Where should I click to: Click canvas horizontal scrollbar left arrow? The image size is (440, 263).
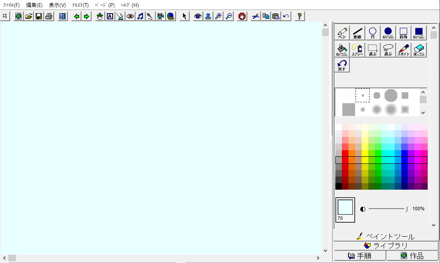(4, 258)
